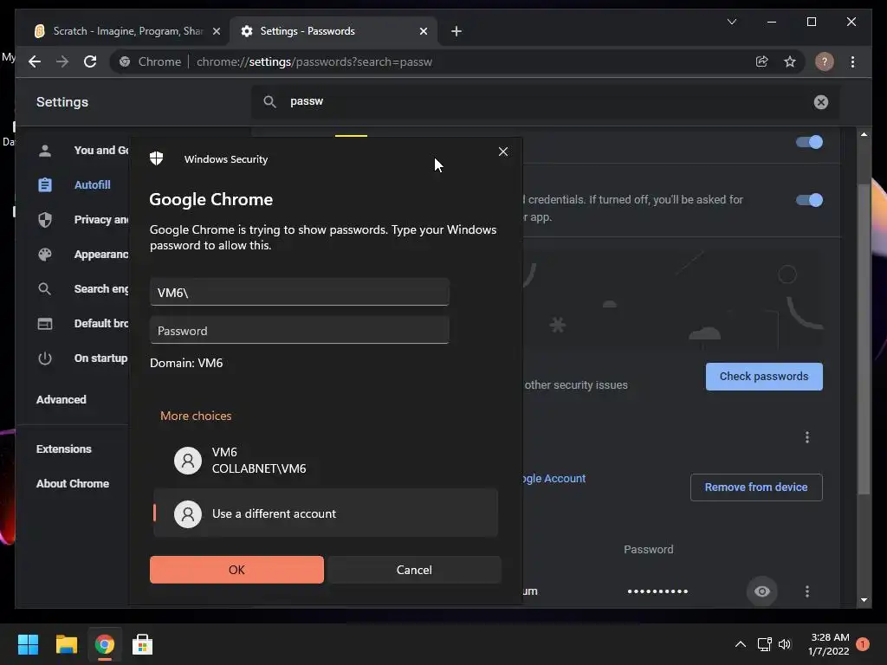Click the forward navigation arrow
The width and height of the screenshot is (887, 665).
tap(62, 61)
